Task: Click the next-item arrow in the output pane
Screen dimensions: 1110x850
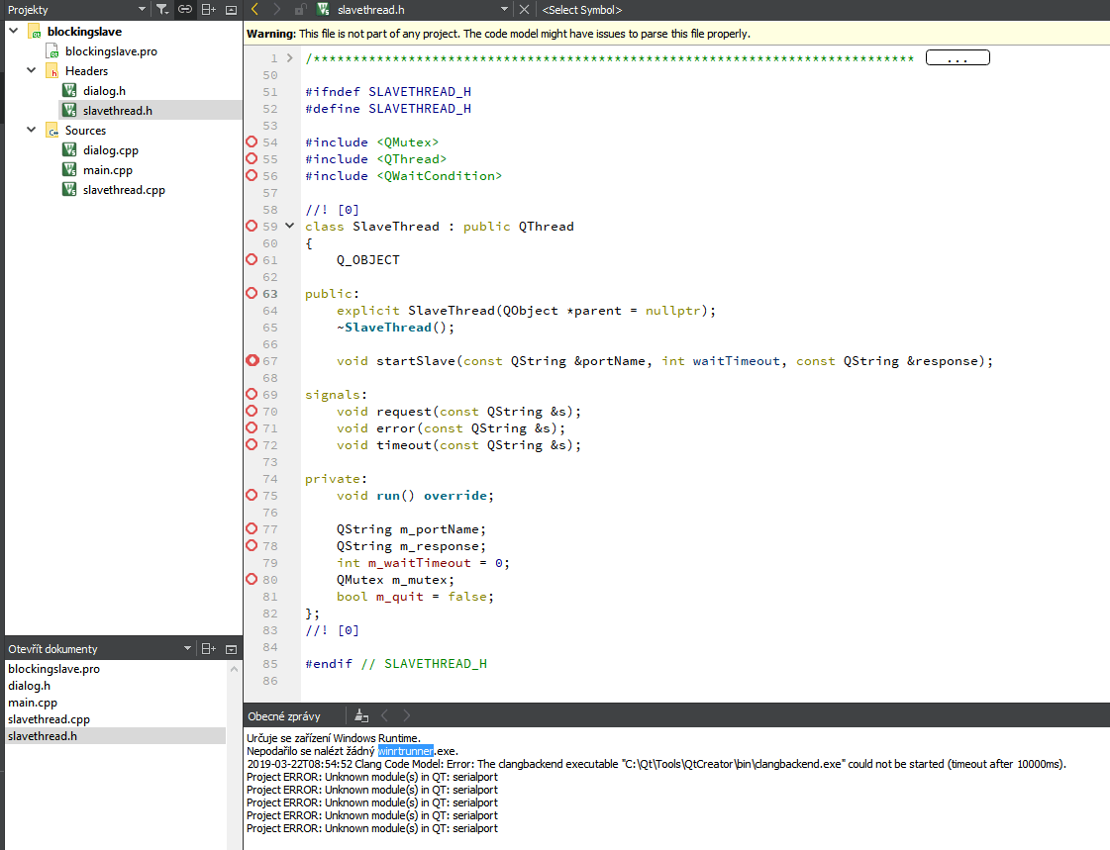Action: [407, 715]
